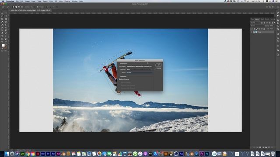The height and width of the screenshot is (157, 280).
Task: Select the Rectangle shape tool
Action: point(2,39)
